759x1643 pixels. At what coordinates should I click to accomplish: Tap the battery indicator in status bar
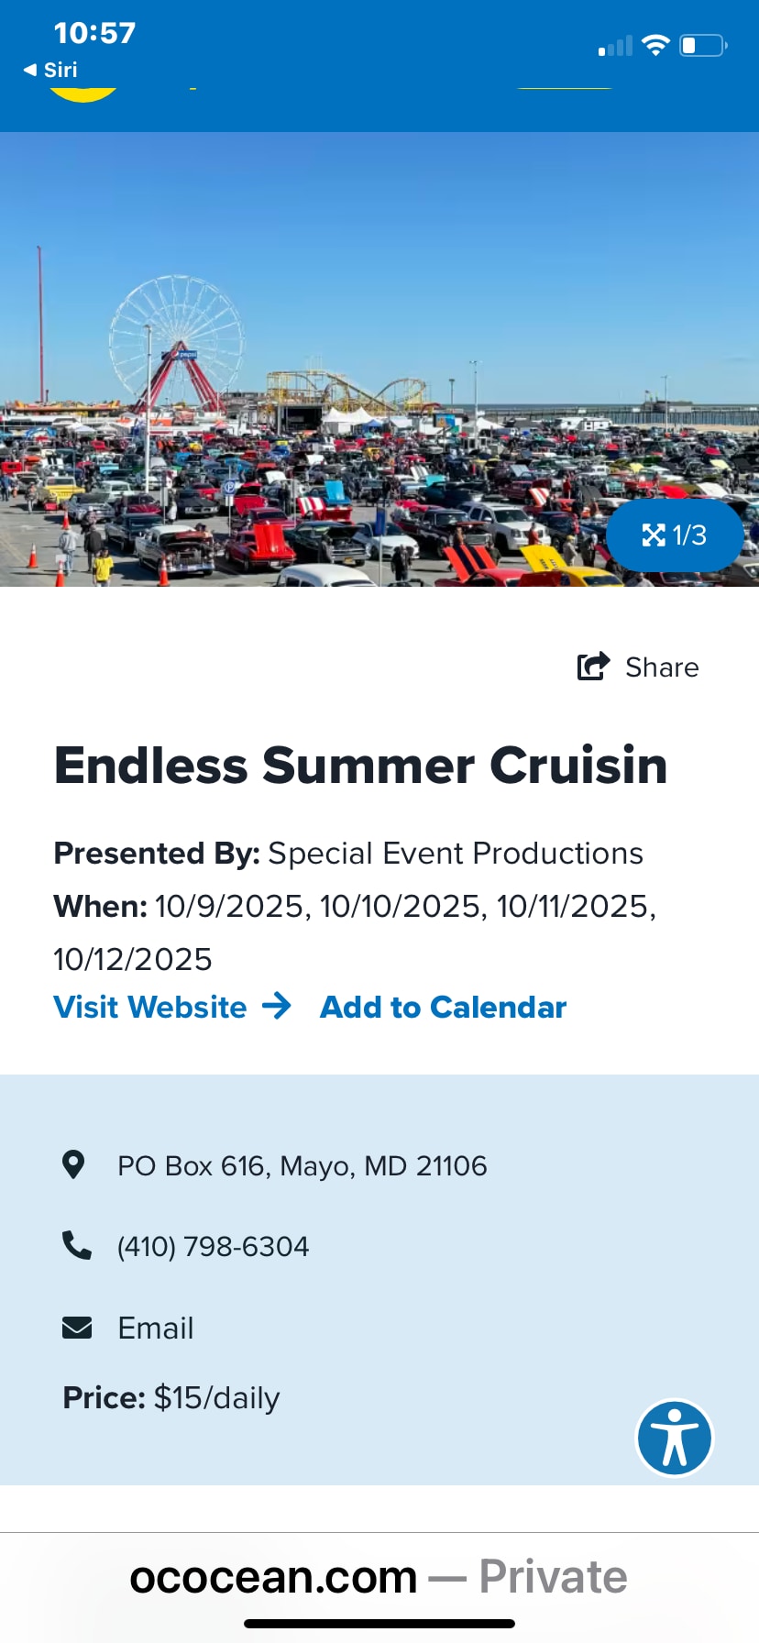(702, 45)
